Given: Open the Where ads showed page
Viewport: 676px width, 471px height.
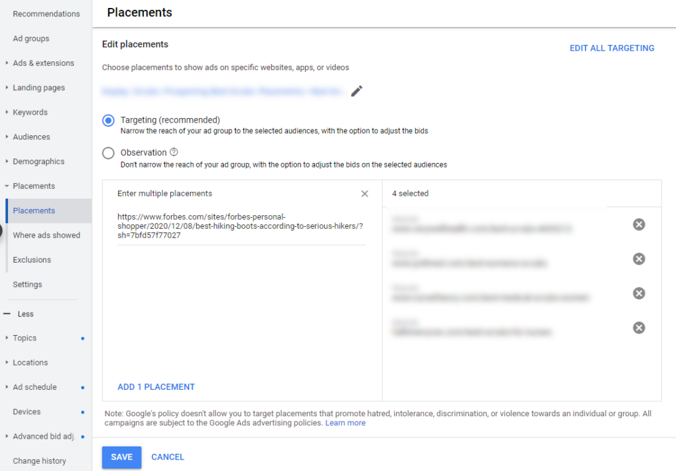Looking at the screenshot, I should 46,235.
